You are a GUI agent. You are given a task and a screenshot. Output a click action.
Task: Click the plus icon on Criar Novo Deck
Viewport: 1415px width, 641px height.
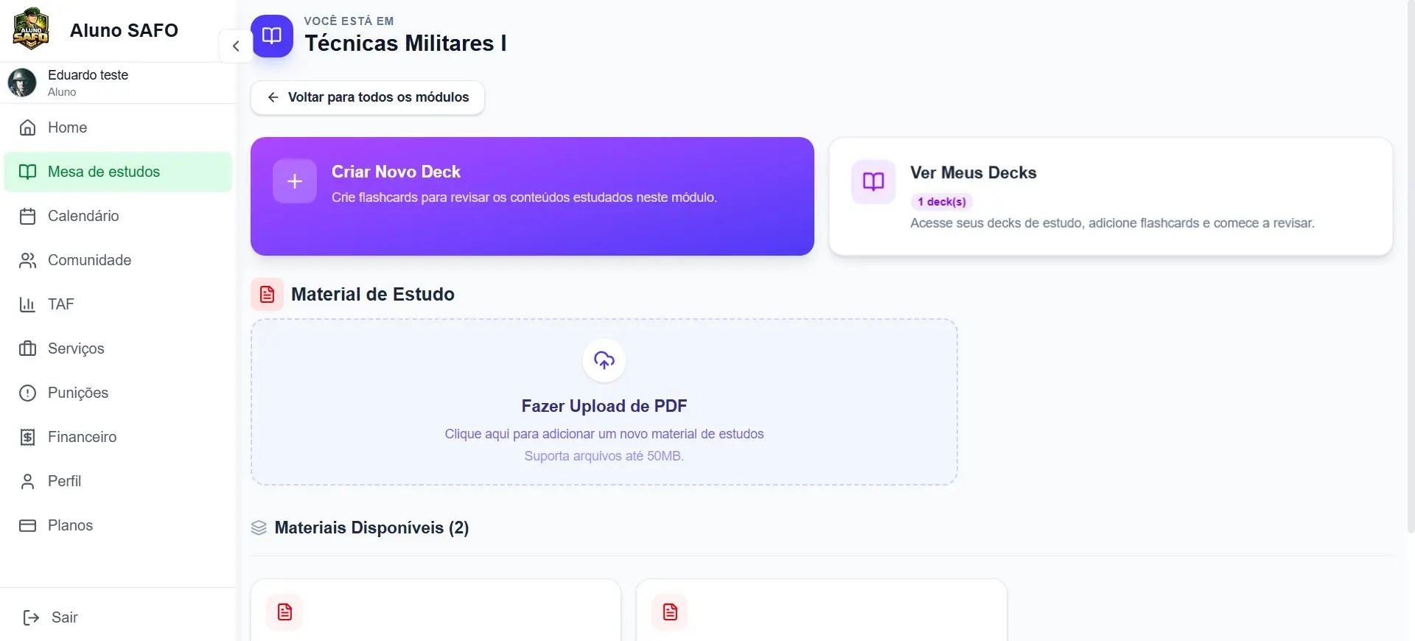coord(295,181)
